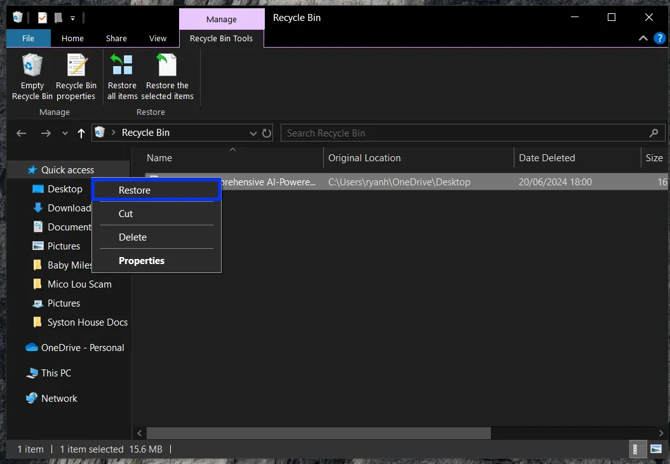670x464 pixels.
Task: Select Syston House Docs in sidebar
Action: tap(87, 322)
